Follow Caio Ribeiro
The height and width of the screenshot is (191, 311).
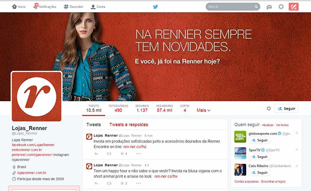point(259,172)
